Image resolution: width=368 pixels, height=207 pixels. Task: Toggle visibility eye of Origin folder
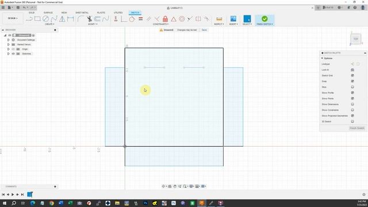pyautogui.click(x=13, y=49)
